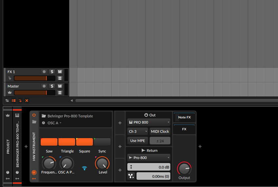Toggle effect tracks visibility icon
This screenshot has width=278, height=187.
click(x=20, y=101)
